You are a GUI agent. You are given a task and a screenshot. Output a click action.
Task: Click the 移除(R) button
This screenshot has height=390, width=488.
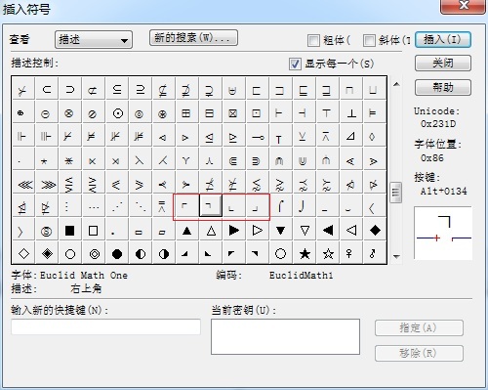[x=419, y=353]
